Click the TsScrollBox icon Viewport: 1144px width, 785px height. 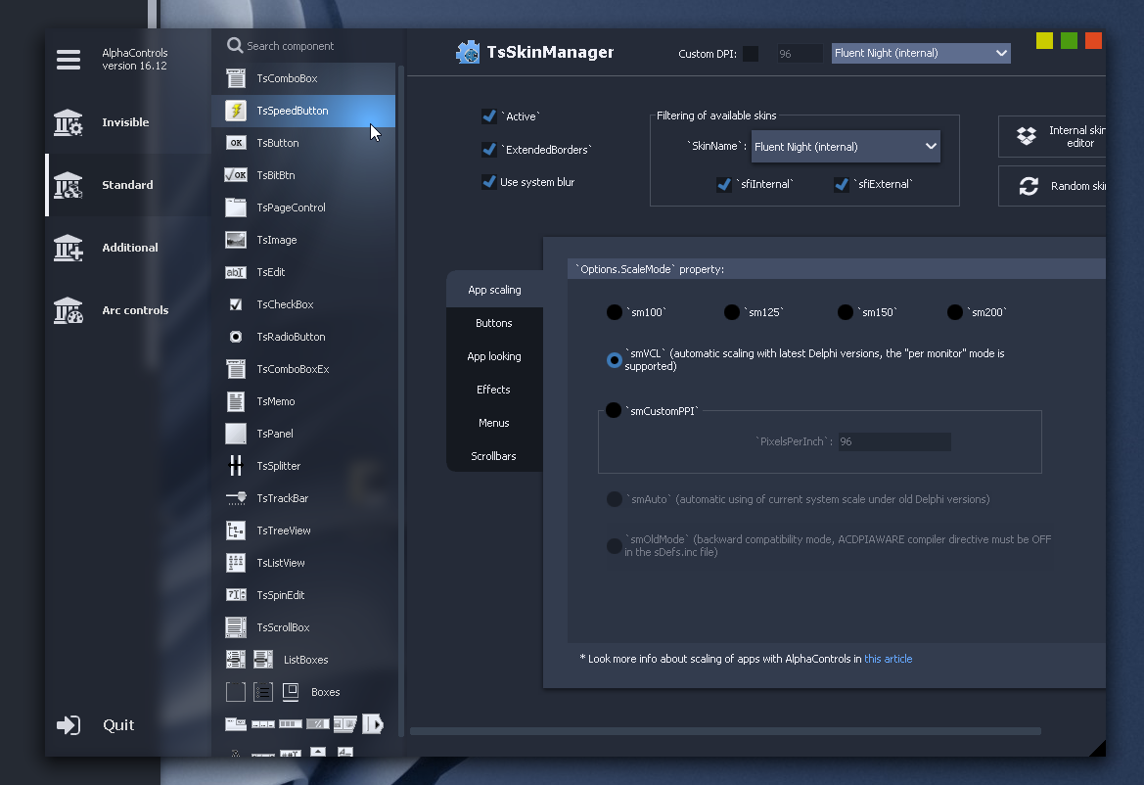pyautogui.click(x=236, y=626)
